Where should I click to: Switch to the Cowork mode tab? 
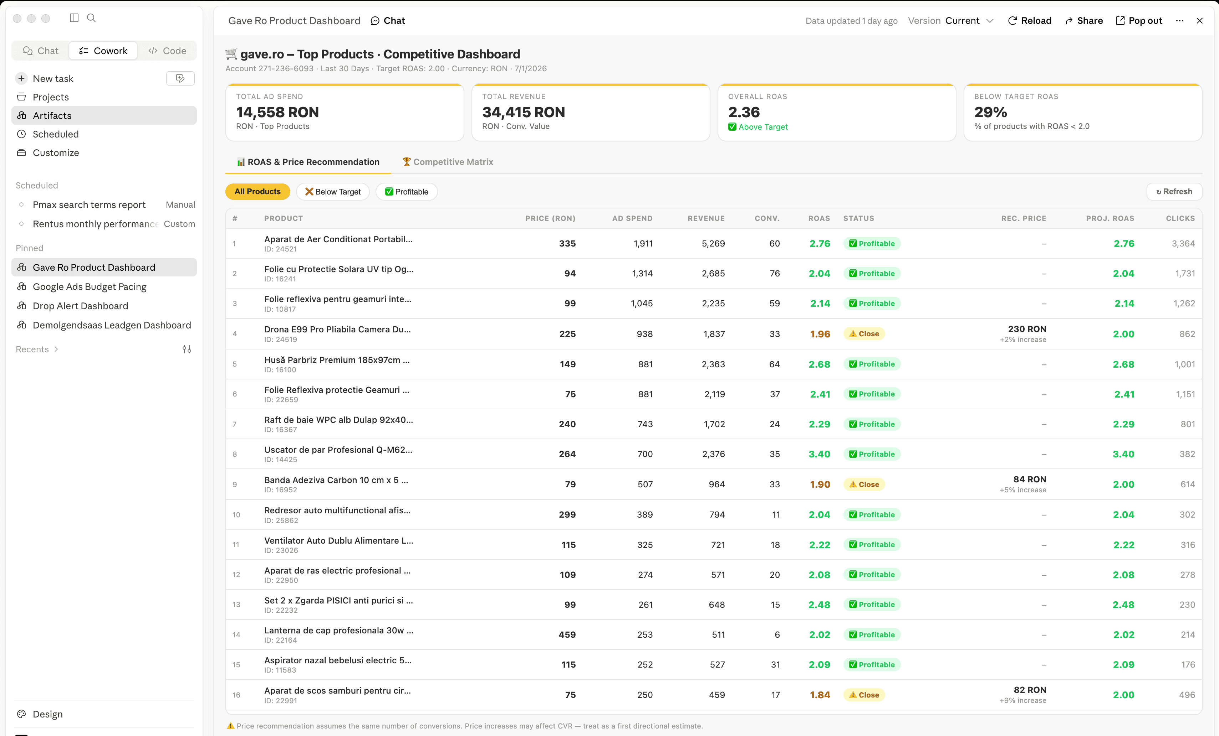[x=103, y=51]
